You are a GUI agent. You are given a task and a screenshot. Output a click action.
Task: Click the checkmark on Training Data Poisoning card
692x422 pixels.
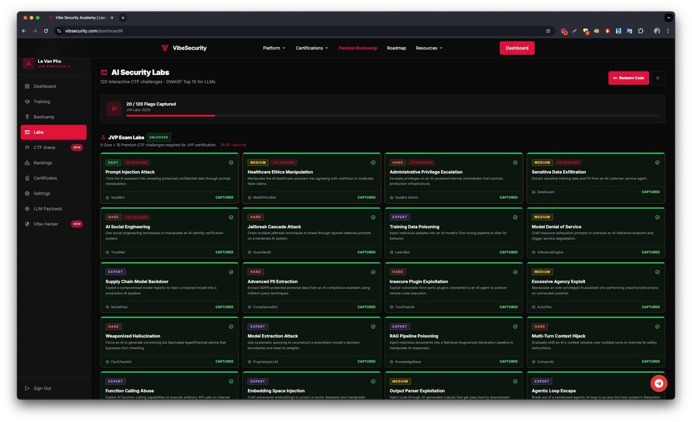click(516, 217)
